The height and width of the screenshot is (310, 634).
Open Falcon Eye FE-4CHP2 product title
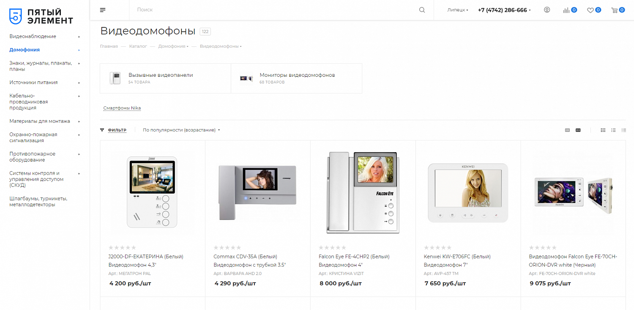pos(354,261)
